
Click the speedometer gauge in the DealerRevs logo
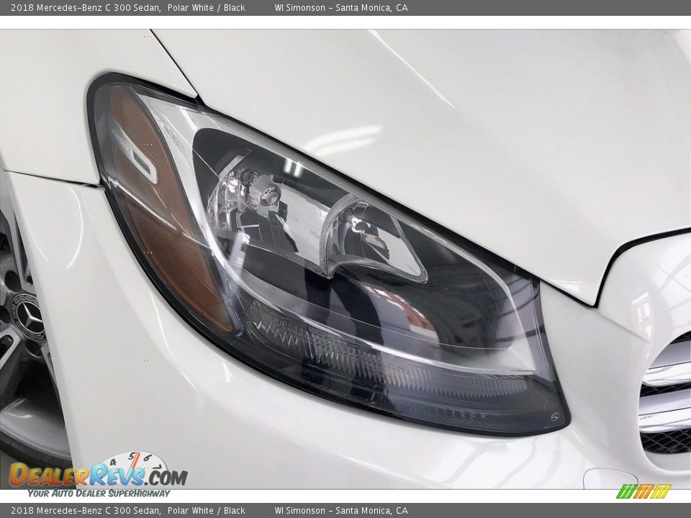[131, 463]
